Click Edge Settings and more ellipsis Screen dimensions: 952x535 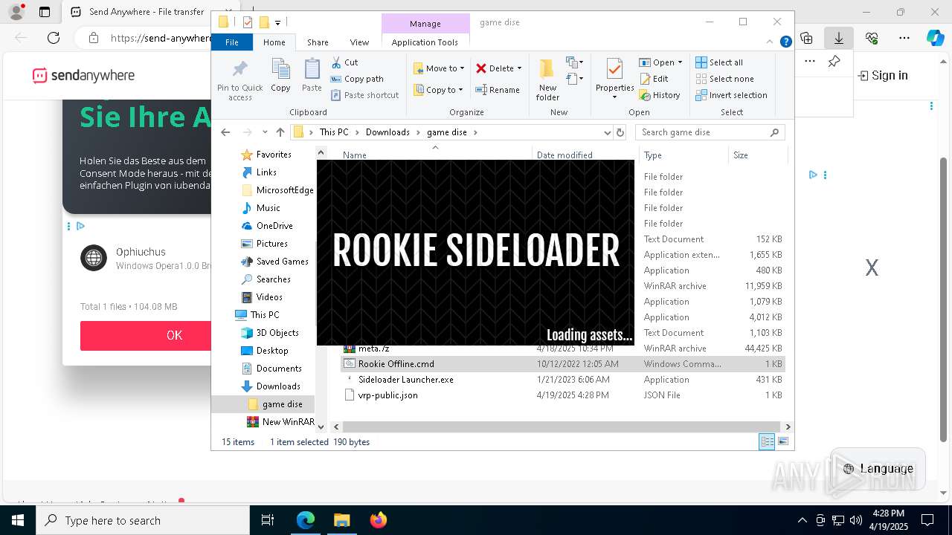[904, 37]
